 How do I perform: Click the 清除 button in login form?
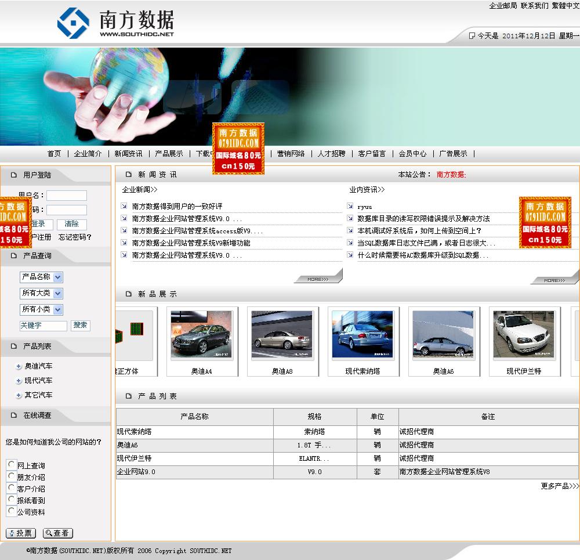72,224
